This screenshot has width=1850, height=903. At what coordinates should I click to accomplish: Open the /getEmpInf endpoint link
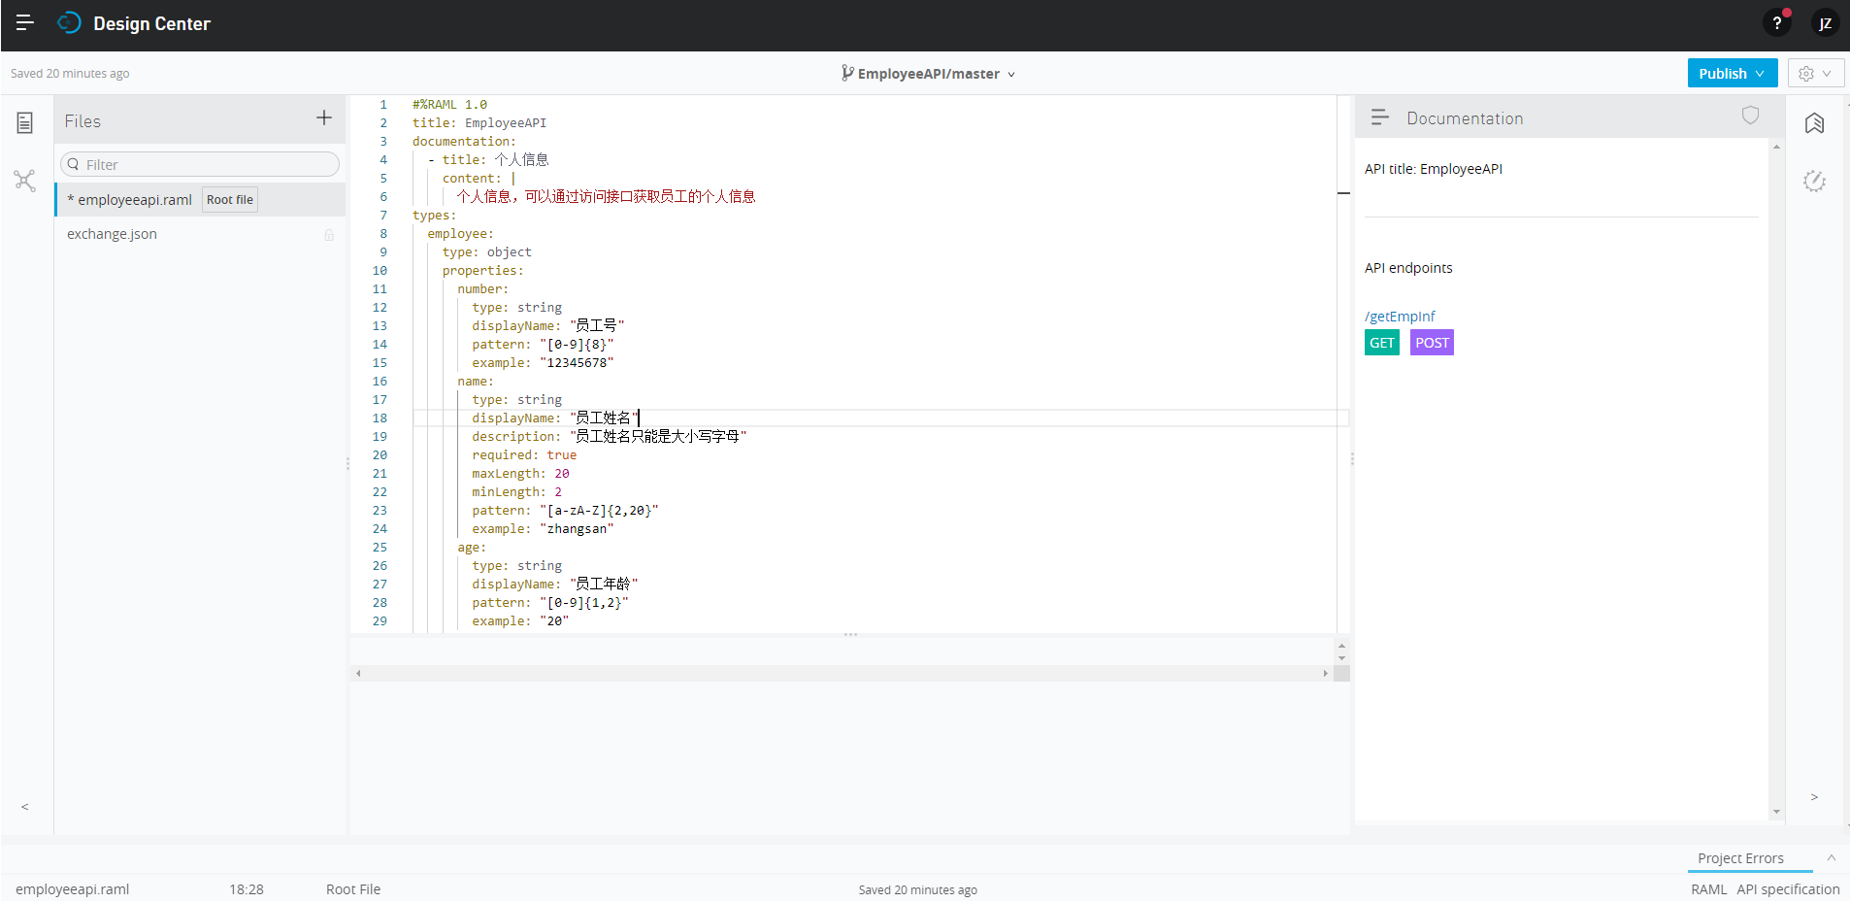coord(1400,316)
